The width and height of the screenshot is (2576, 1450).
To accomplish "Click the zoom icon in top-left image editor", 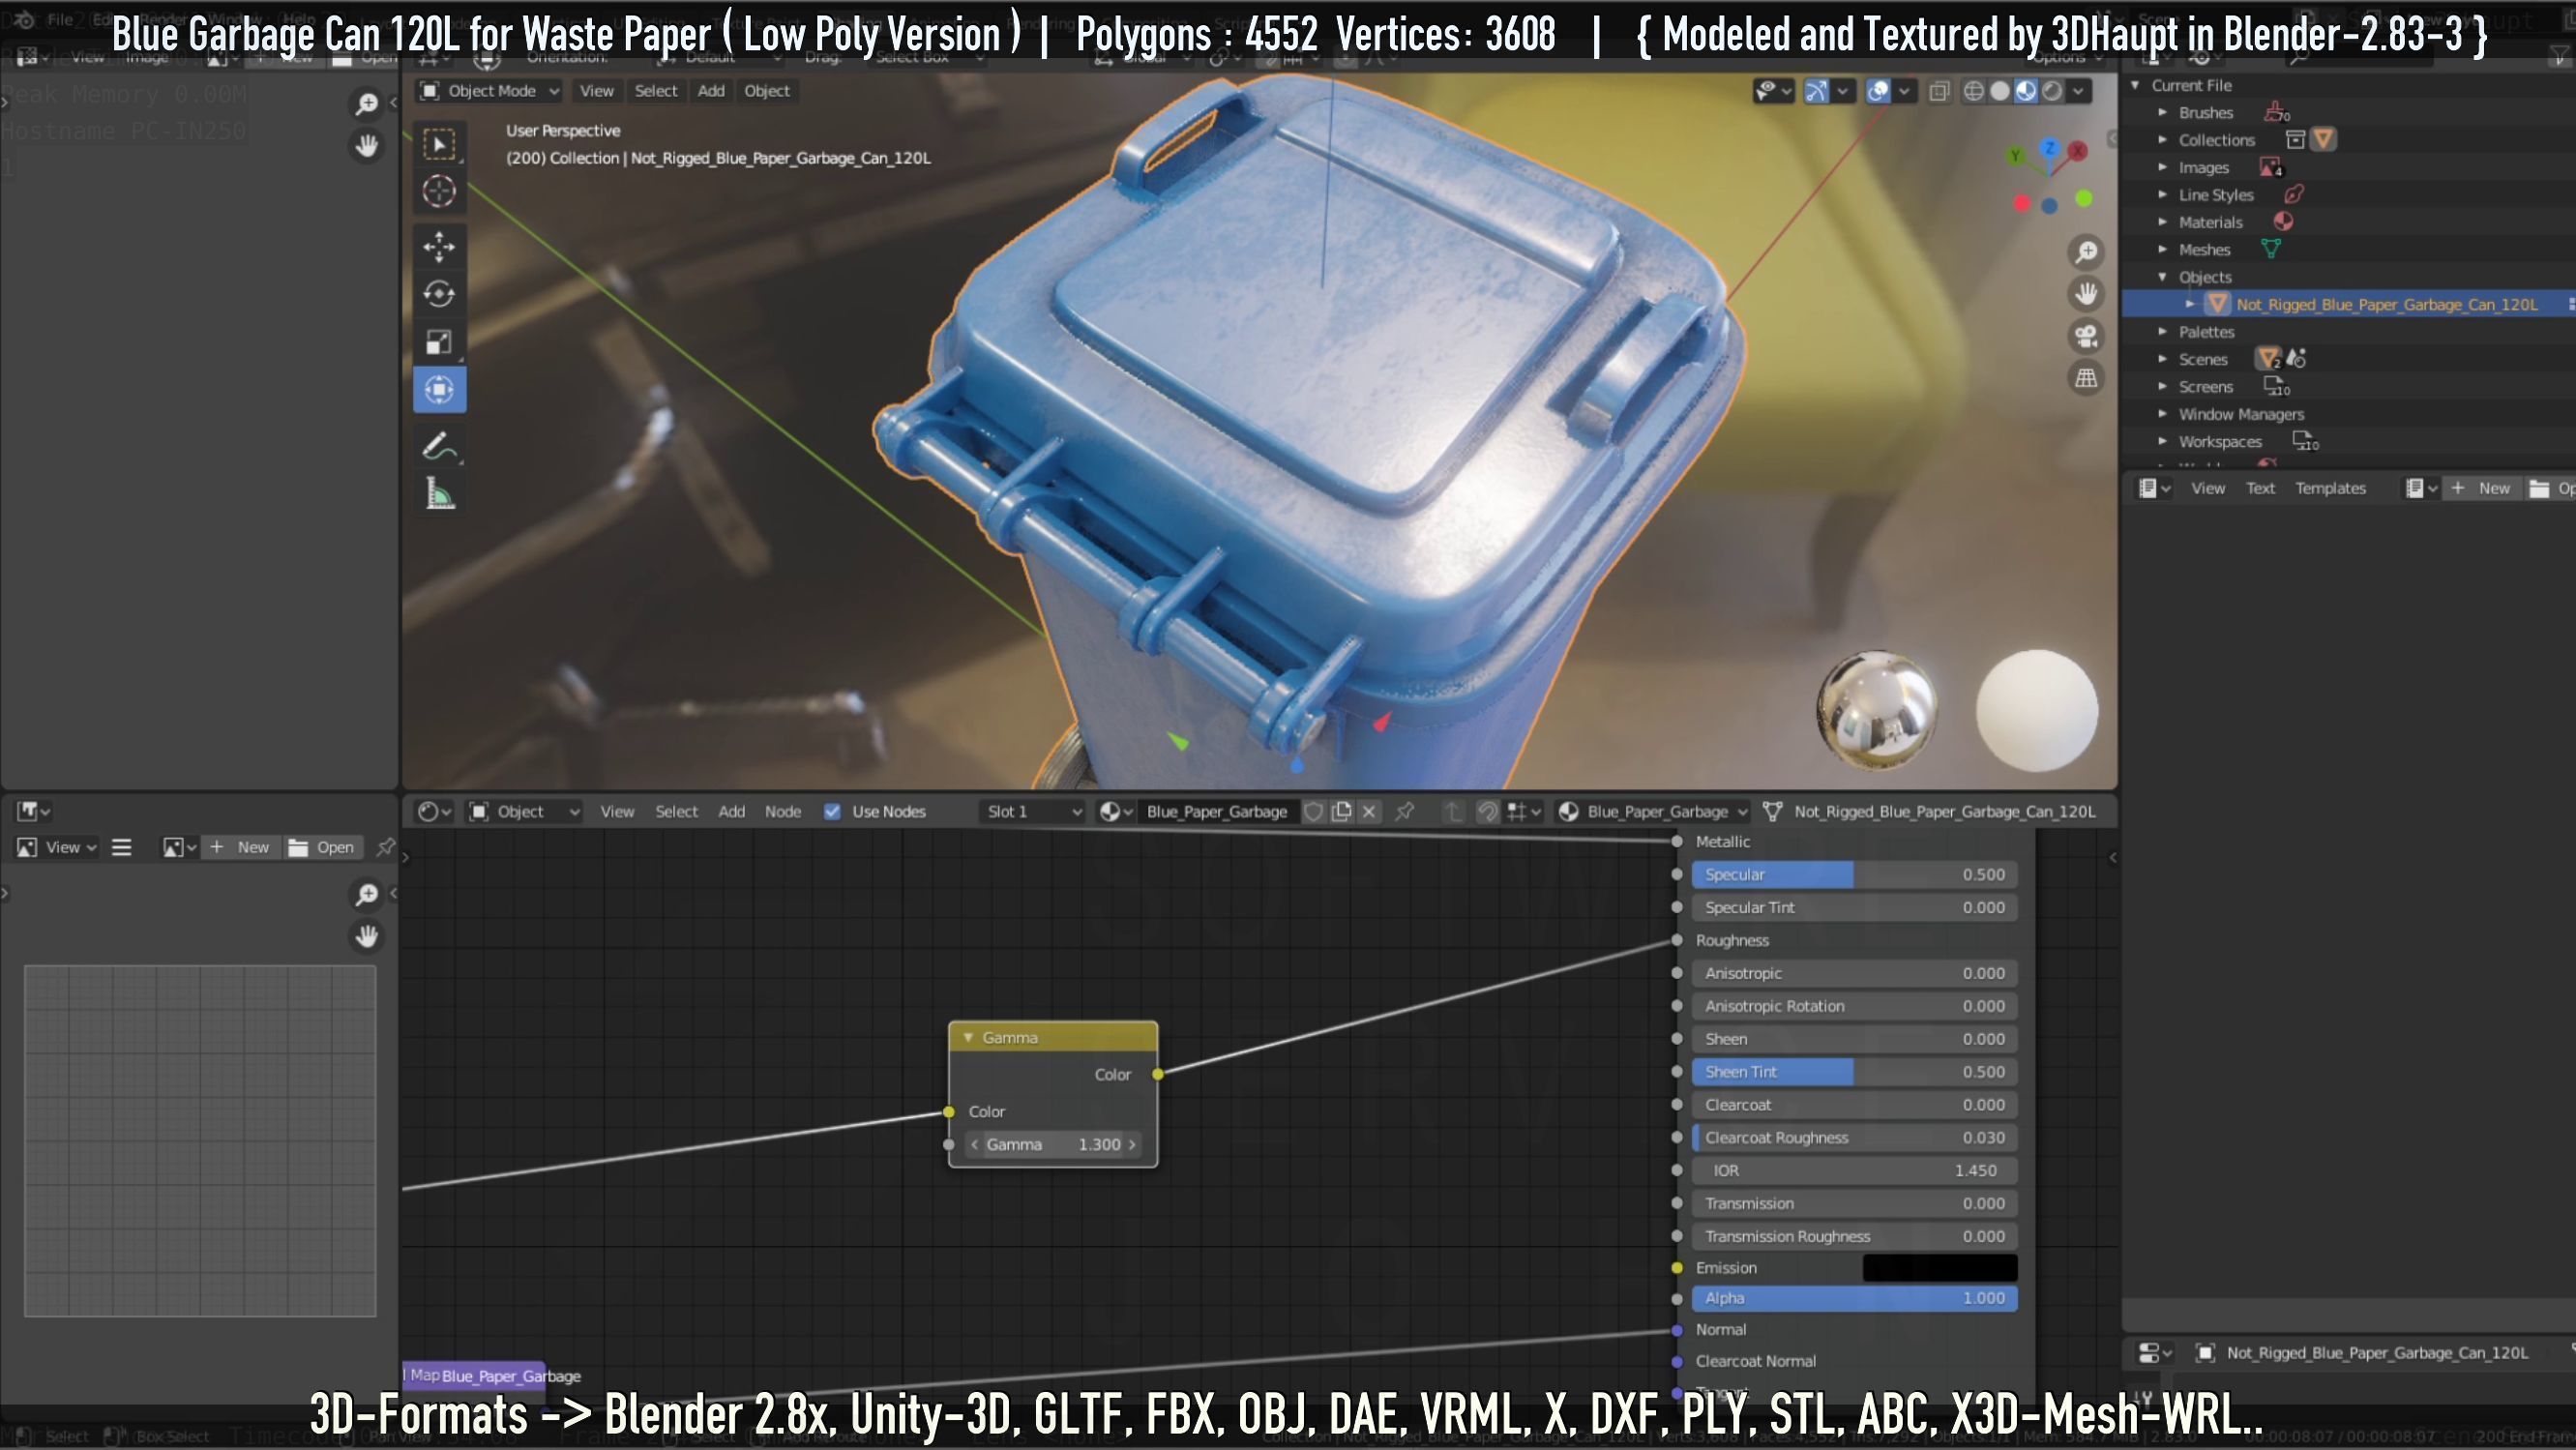I will 367,103.
